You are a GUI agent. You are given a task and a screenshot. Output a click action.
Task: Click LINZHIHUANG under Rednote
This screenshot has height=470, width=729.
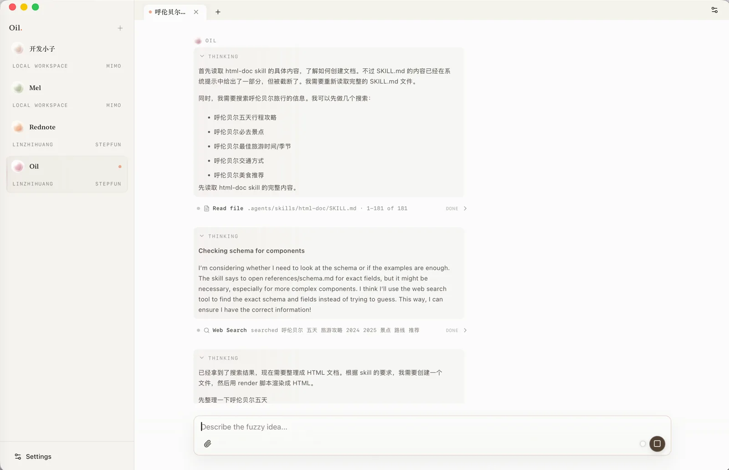pyautogui.click(x=33, y=145)
